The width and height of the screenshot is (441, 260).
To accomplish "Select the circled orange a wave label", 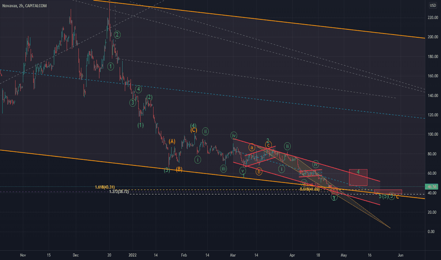I will tap(252, 147).
